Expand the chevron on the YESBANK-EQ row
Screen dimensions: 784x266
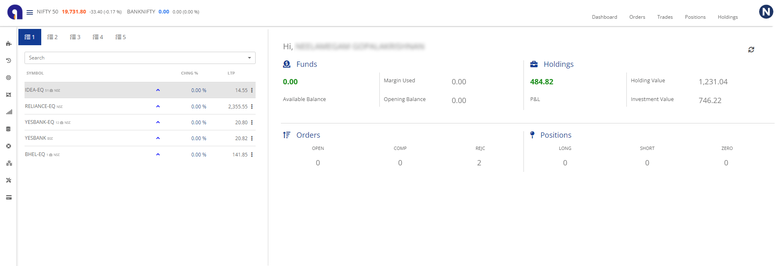[x=158, y=122]
